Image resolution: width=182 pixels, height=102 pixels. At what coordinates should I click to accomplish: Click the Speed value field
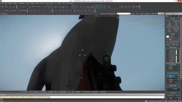coord(63,92)
